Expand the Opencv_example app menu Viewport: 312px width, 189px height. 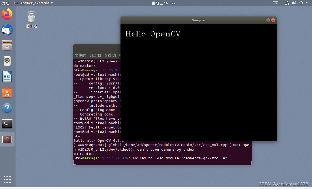(34, 3)
